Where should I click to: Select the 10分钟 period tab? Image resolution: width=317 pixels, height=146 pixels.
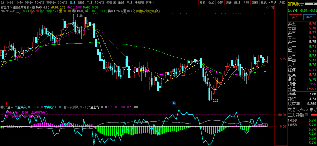(x=99, y=2)
